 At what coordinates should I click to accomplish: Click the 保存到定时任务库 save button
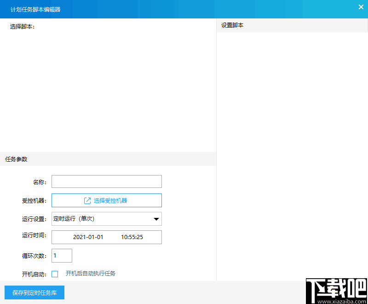pos(34,292)
